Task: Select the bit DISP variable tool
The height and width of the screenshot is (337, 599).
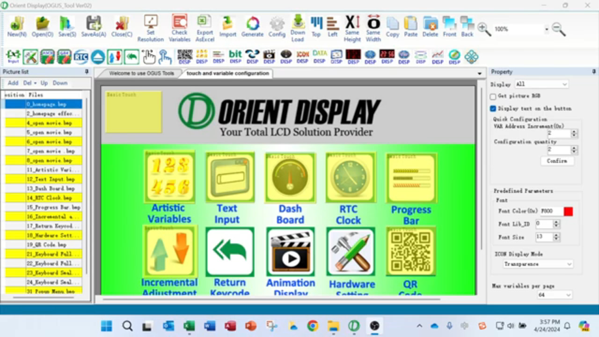Action: tap(235, 57)
